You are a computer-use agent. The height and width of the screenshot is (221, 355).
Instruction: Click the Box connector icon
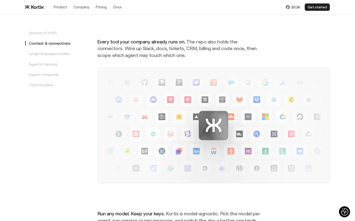coord(196,151)
